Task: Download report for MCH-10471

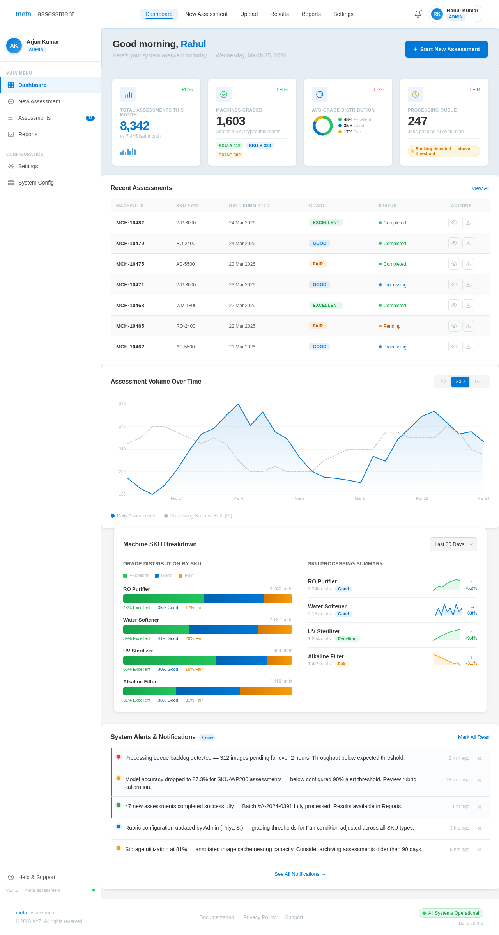Action: click(x=468, y=284)
